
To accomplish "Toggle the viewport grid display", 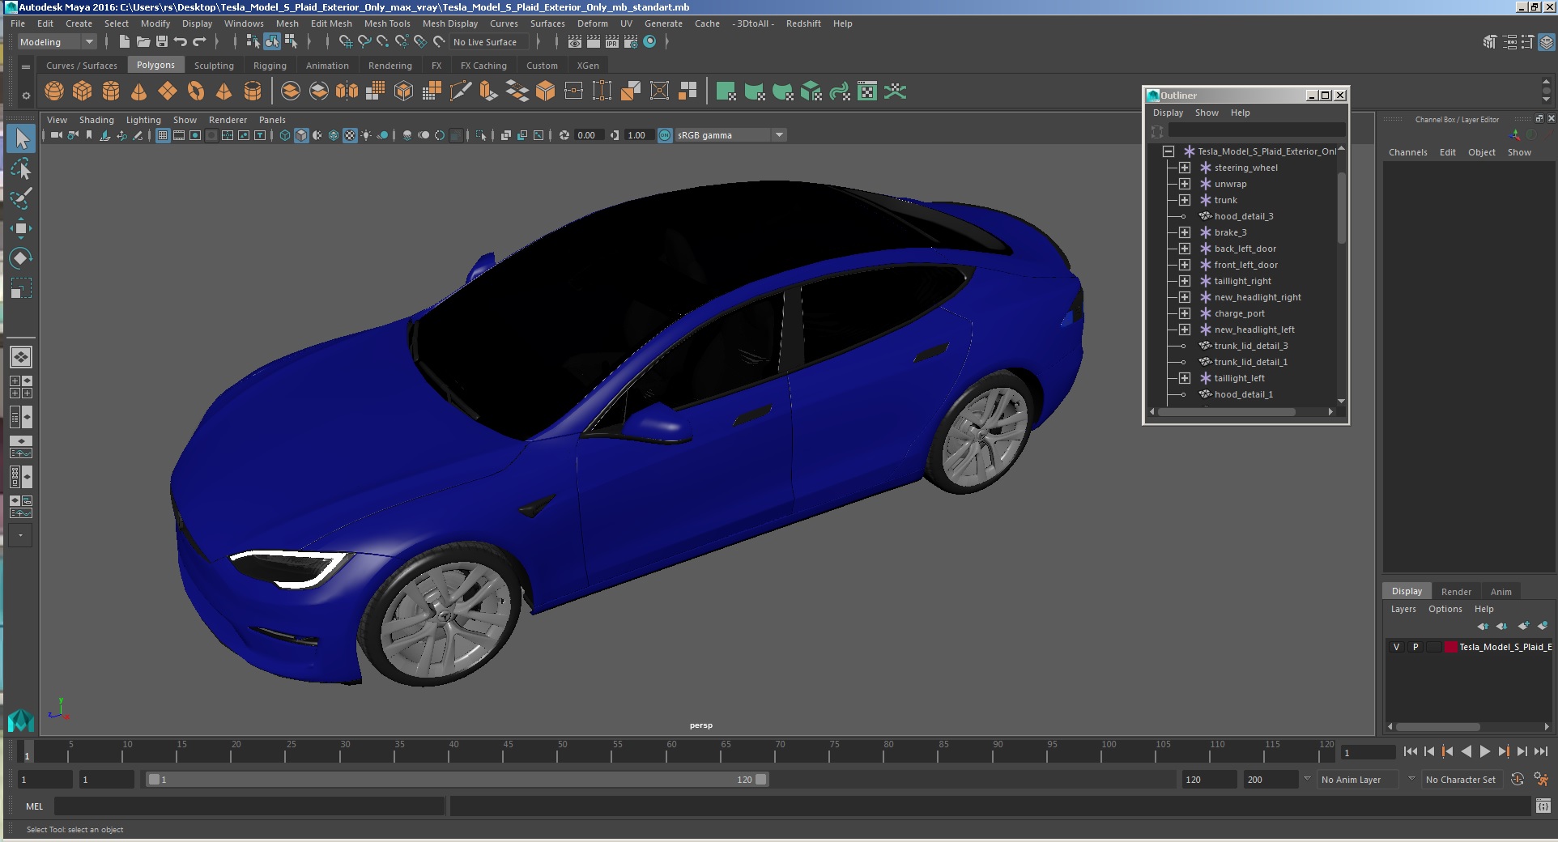I will tap(163, 135).
